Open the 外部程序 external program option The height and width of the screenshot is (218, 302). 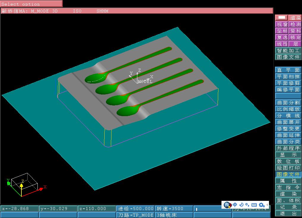[288, 148]
